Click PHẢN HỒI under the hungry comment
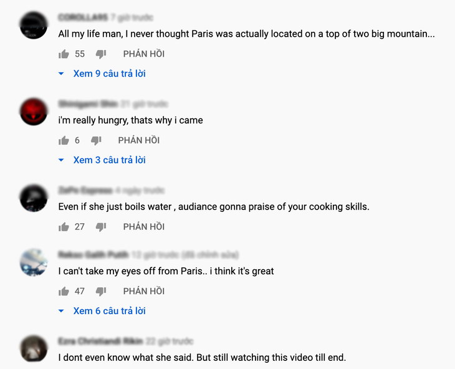Viewport: 455px width, 369px height. pos(139,141)
